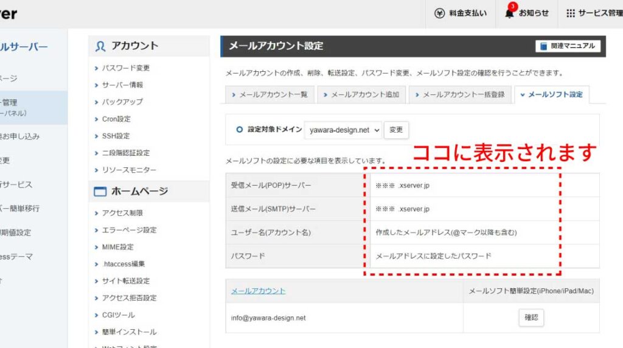
Task: Click the 受信メール(POP)サーバー label
Action: click(271, 186)
